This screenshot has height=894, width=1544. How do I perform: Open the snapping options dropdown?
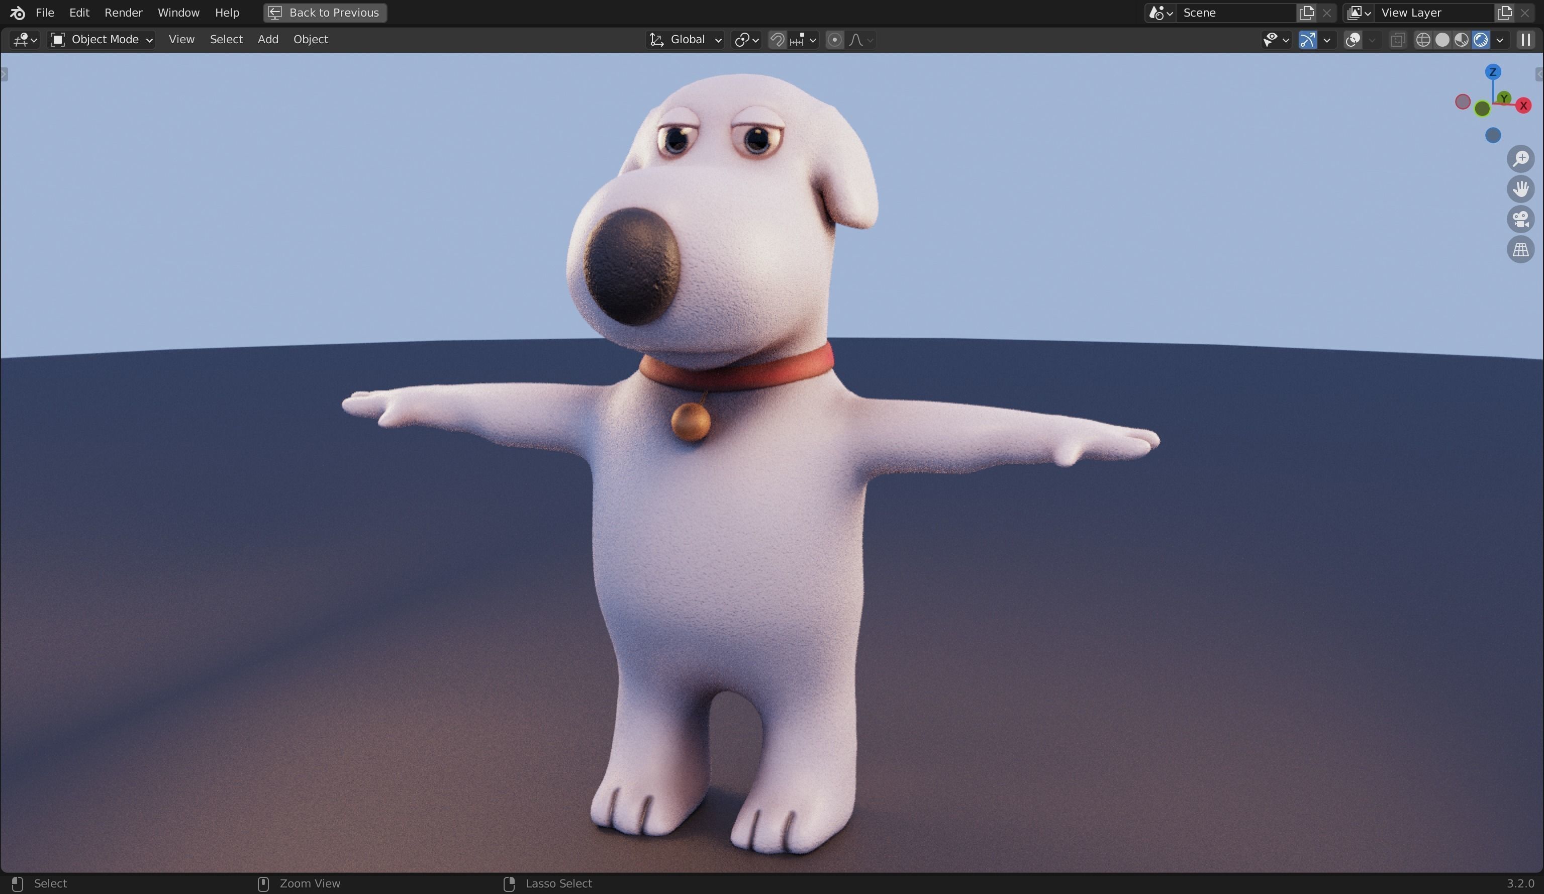803,40
